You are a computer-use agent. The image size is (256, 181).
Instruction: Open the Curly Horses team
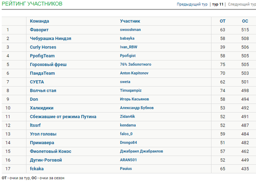(x=43, y=47)
